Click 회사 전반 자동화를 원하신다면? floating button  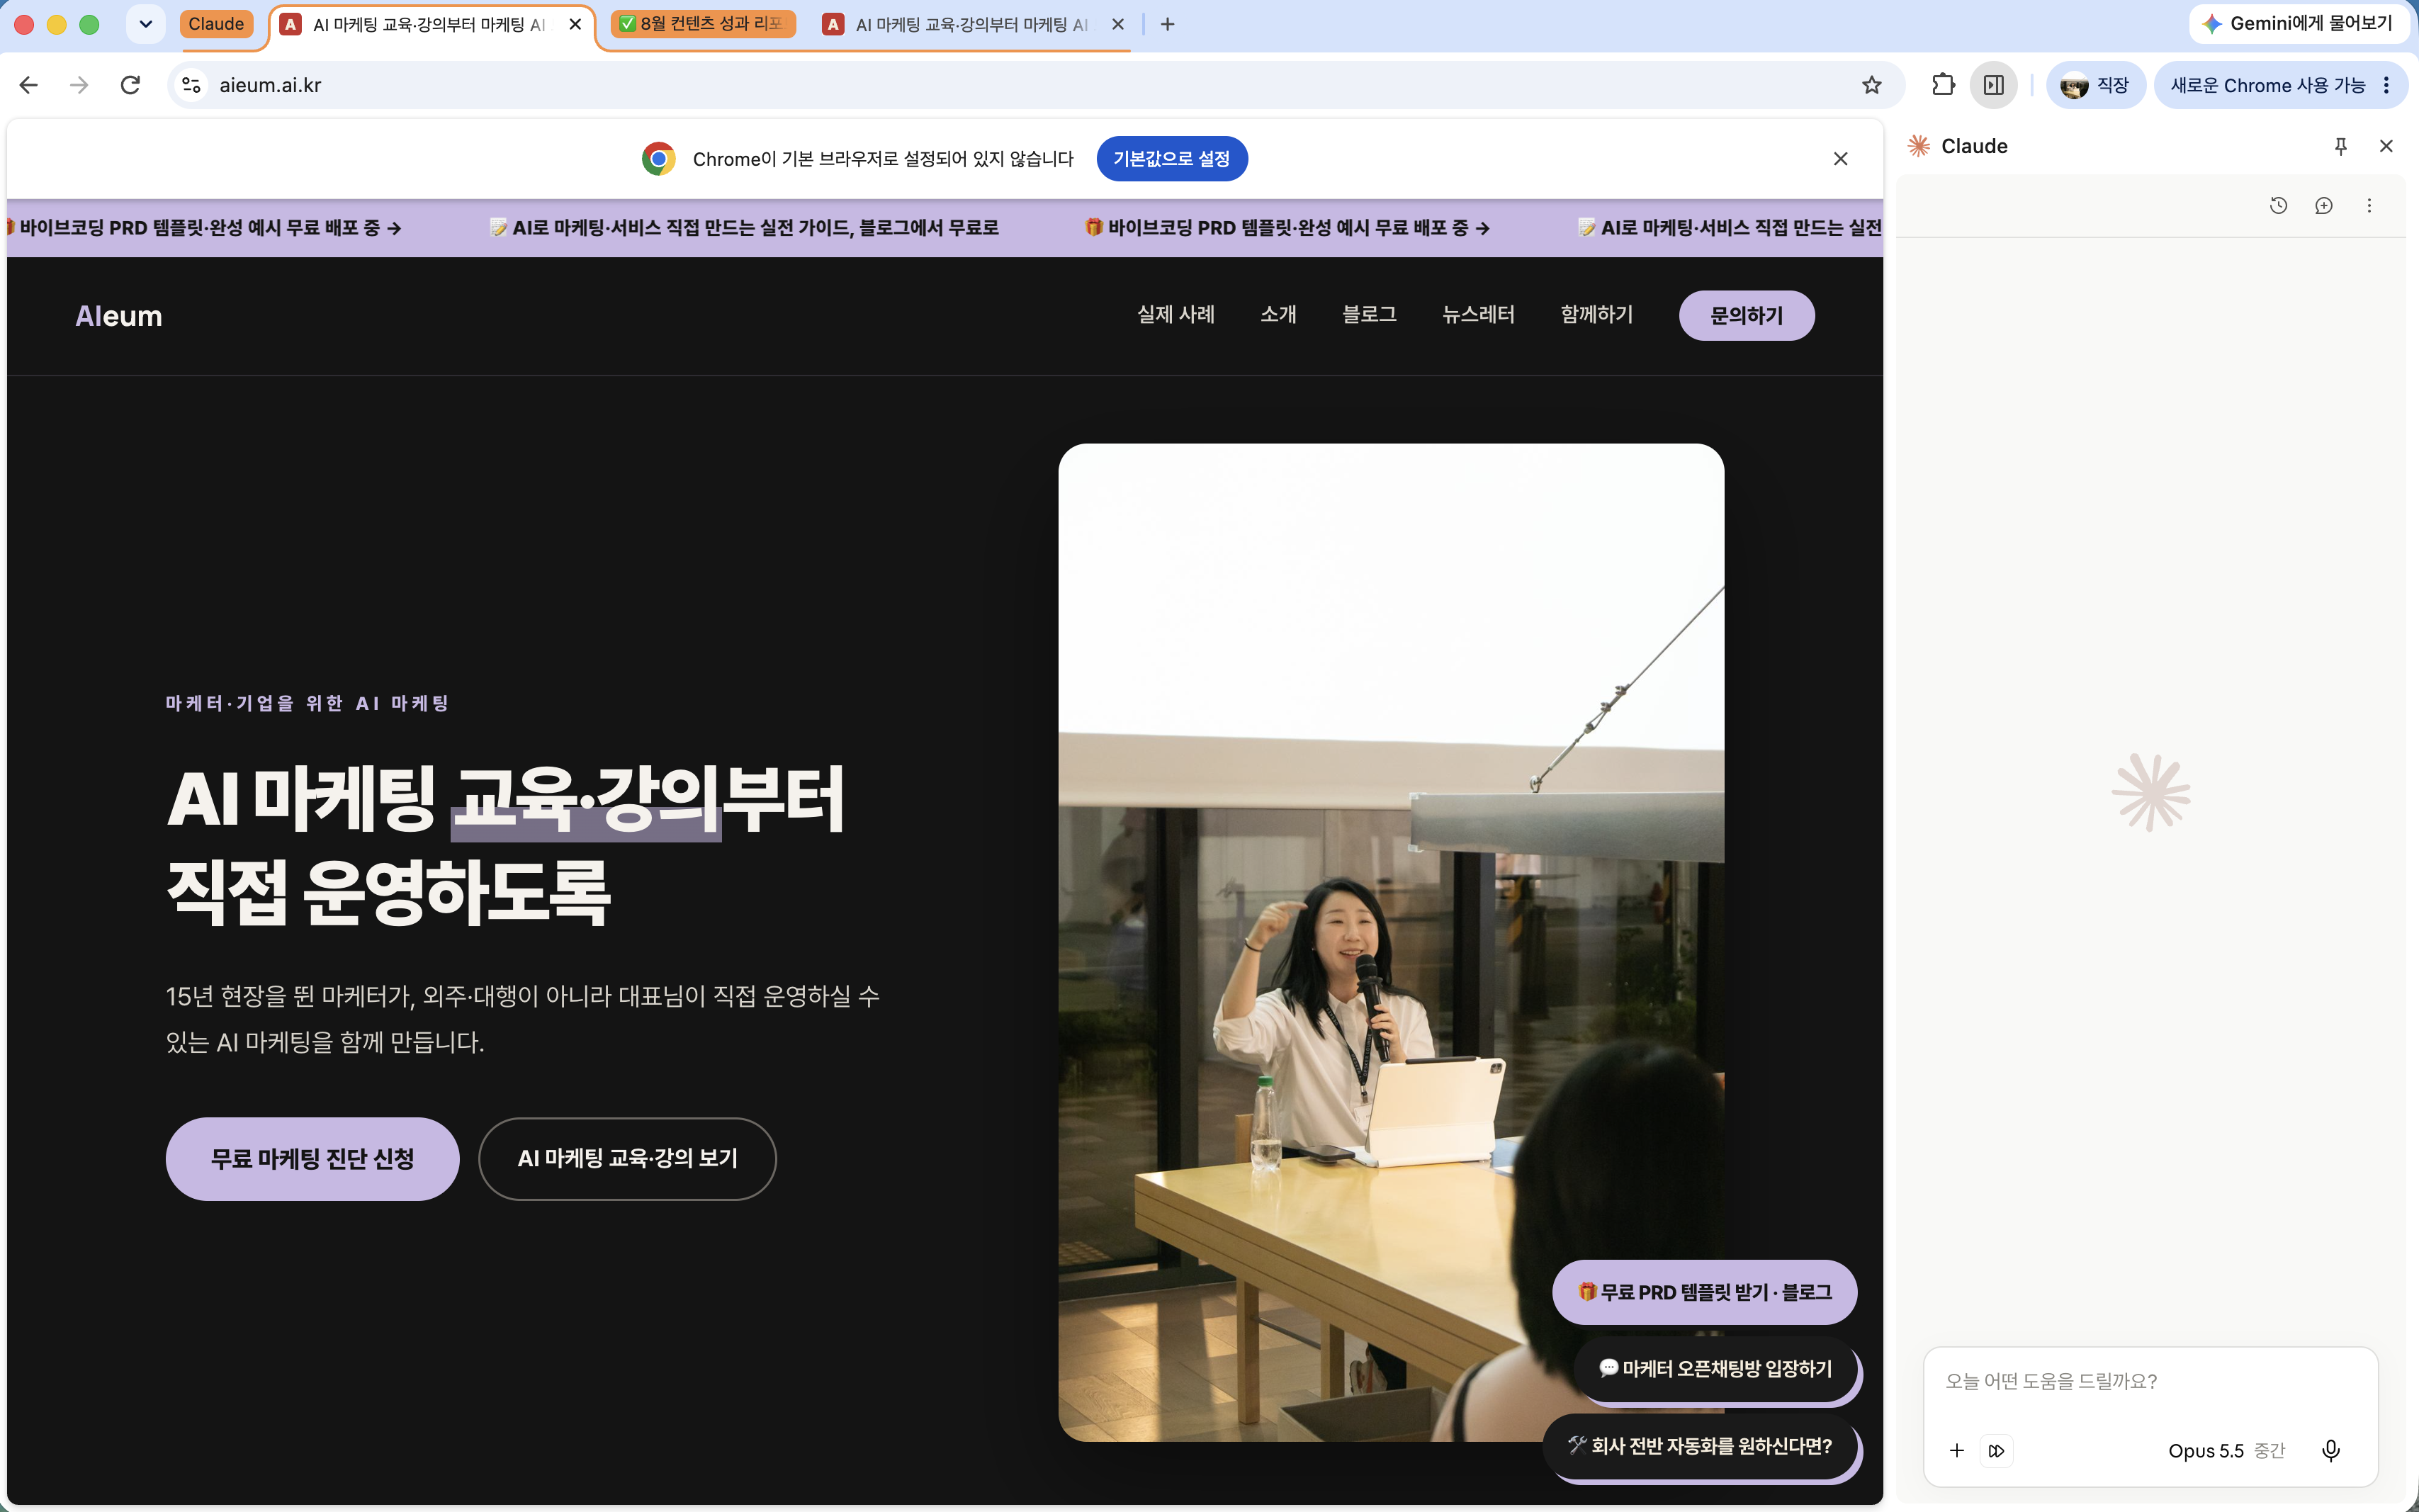pos(1700,1446)
